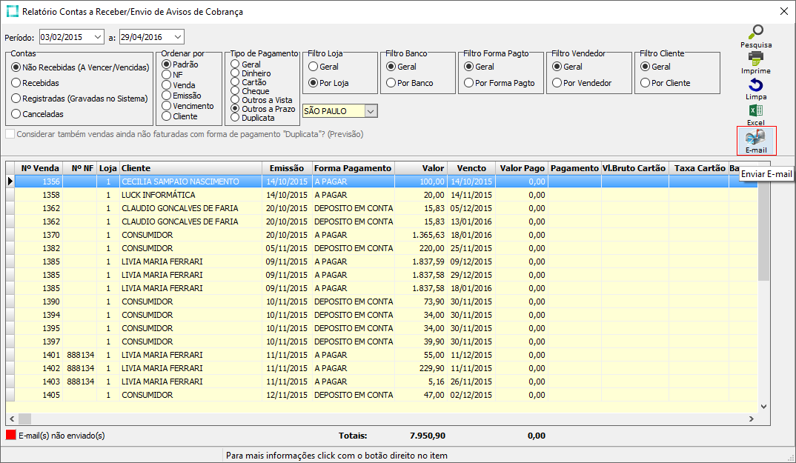The height and width of the screenshot is (463, 796).
Task: Click the red E-mail não enviado swatch
Action: point(10,436)
